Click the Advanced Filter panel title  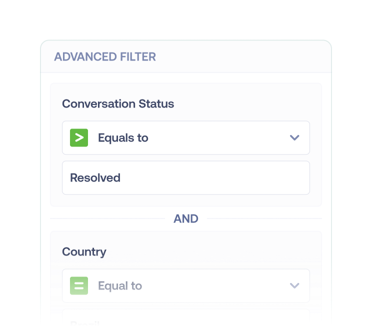(x=105, y=56)
